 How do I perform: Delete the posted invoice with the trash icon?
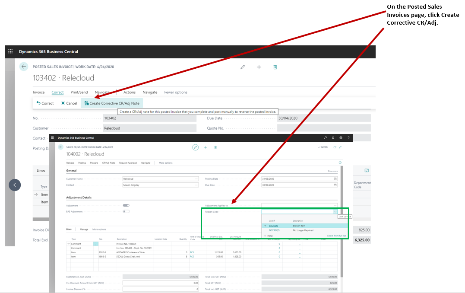click(275, 67)
